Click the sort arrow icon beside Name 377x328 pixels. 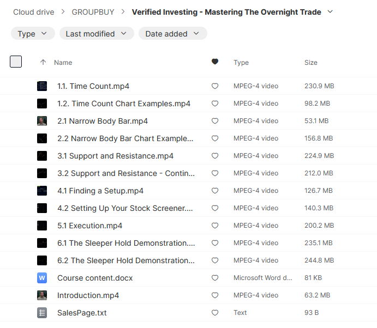(x=43, y=63)
